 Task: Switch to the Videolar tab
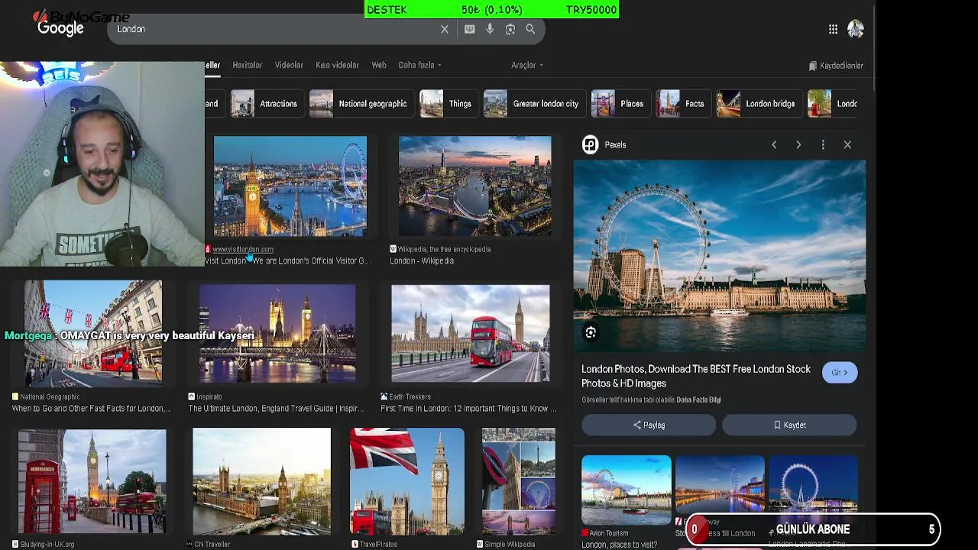[x=289, y=66]
